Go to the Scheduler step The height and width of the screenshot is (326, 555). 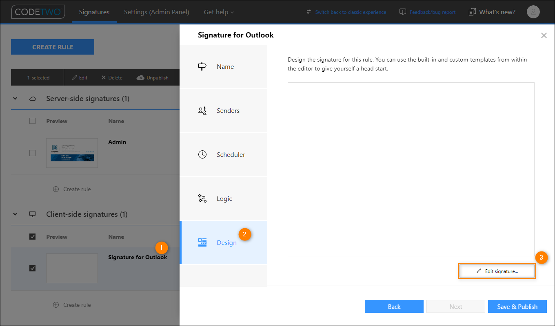coord(224,154)
